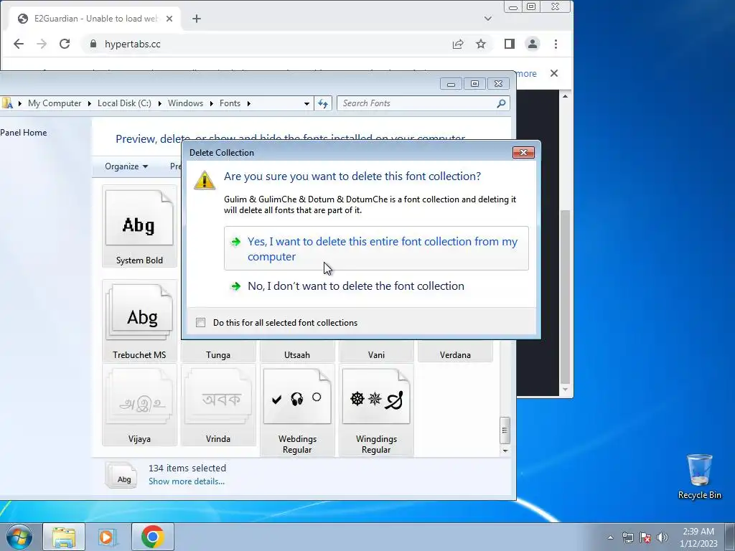Viewport: 735px width, 551px height.
Task: Close the E2Guardian tab
Action: 169,19
